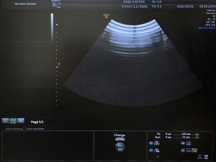Click the ultrasound sector image

133,63
